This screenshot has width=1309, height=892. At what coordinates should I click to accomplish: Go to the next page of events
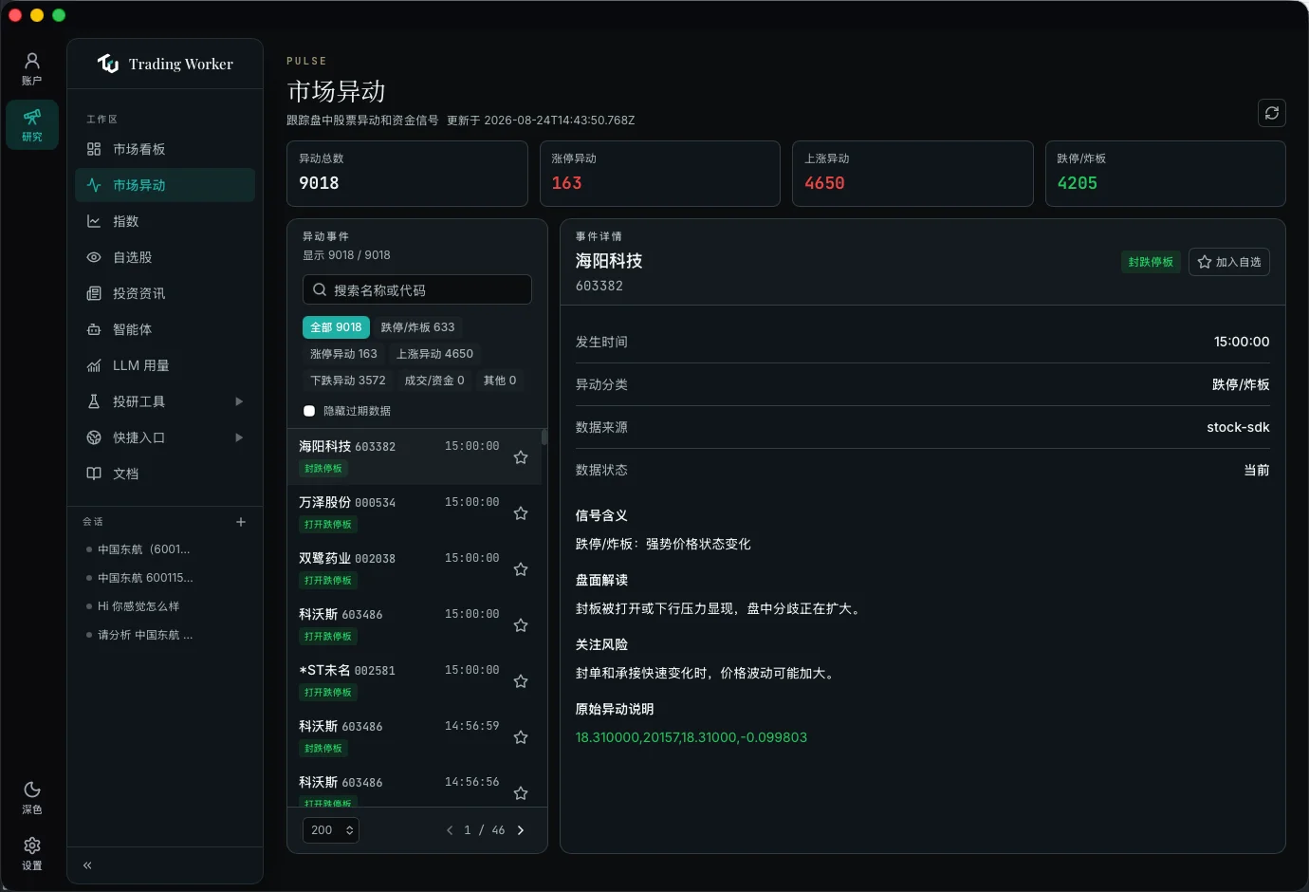pyautogui.click(x=520, y=830)
